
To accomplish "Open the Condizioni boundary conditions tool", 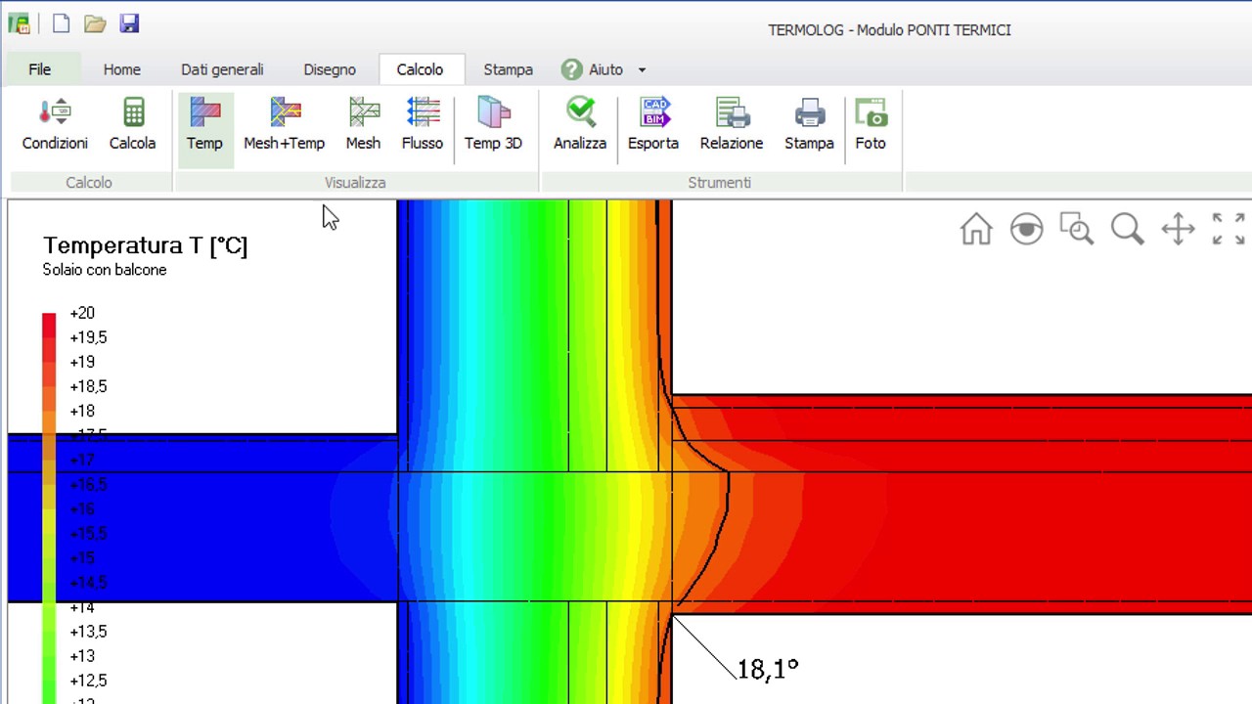I will (55, 124).
